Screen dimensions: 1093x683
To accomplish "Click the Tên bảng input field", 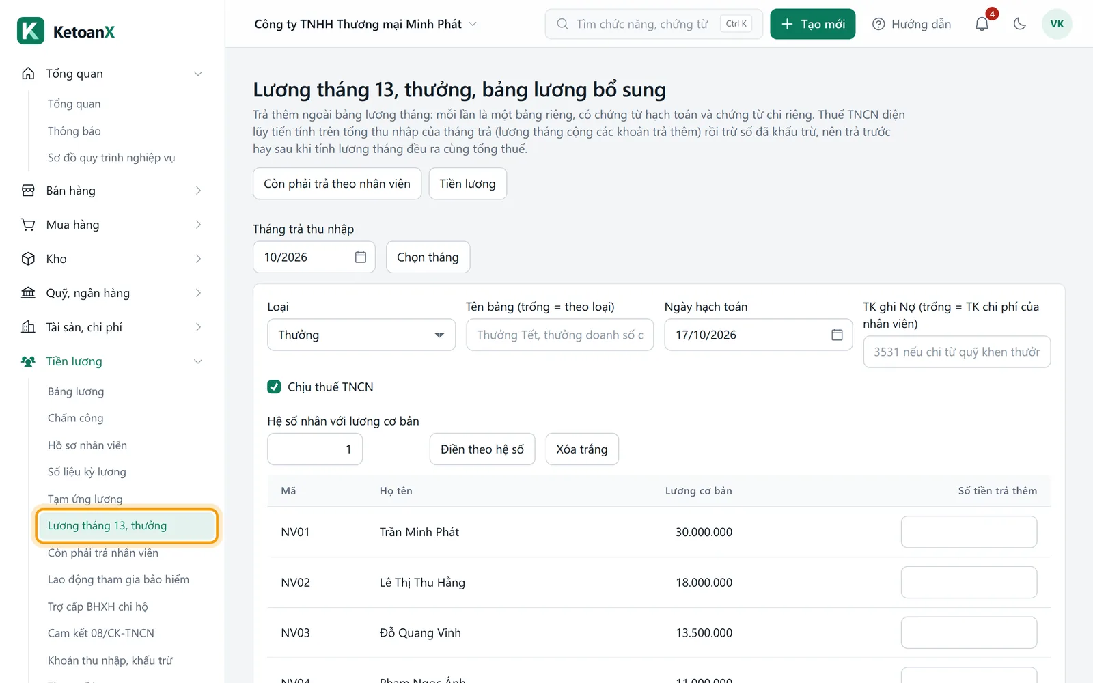I will [560, 335].
